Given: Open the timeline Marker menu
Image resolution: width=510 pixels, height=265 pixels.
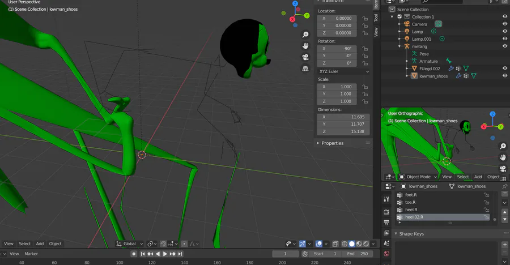Looking at the screenshot, I should pyautogui.click(x=31, y=254).
